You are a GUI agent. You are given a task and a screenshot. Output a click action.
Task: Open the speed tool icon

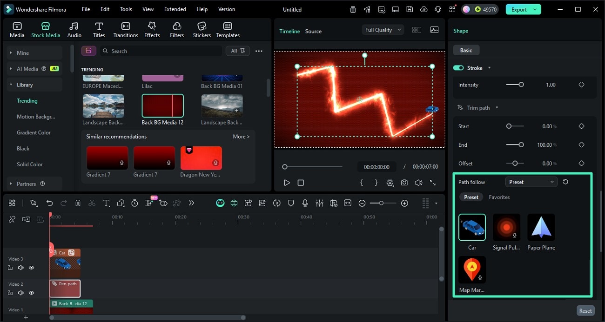pyautogui.click(x=134, y=203)
